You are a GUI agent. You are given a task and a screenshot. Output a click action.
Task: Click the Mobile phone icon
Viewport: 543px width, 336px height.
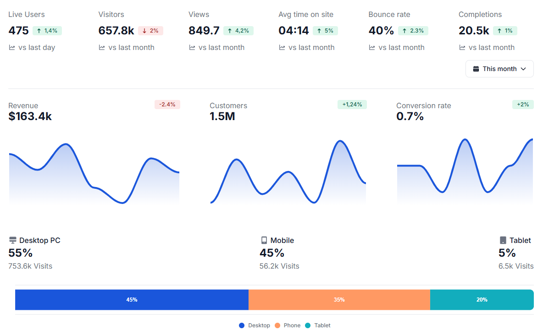(x=264, y=240)
